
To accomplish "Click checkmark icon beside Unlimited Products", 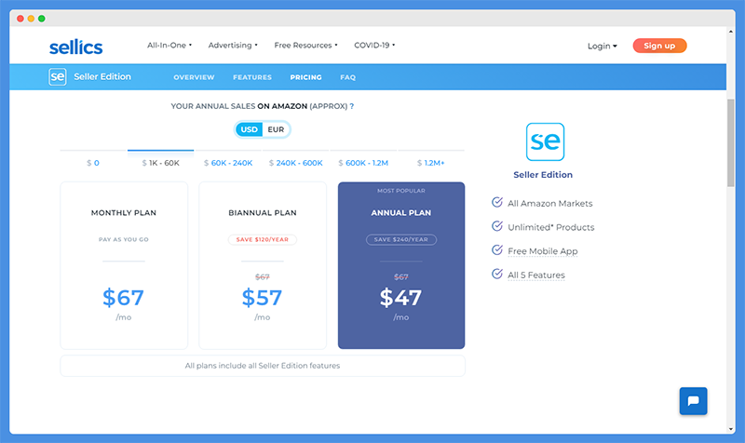I will (x=497, y=226).
